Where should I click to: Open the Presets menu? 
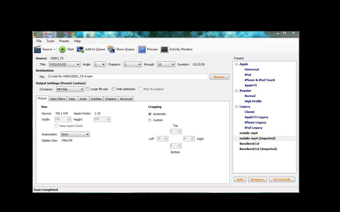tap(64, 41)
